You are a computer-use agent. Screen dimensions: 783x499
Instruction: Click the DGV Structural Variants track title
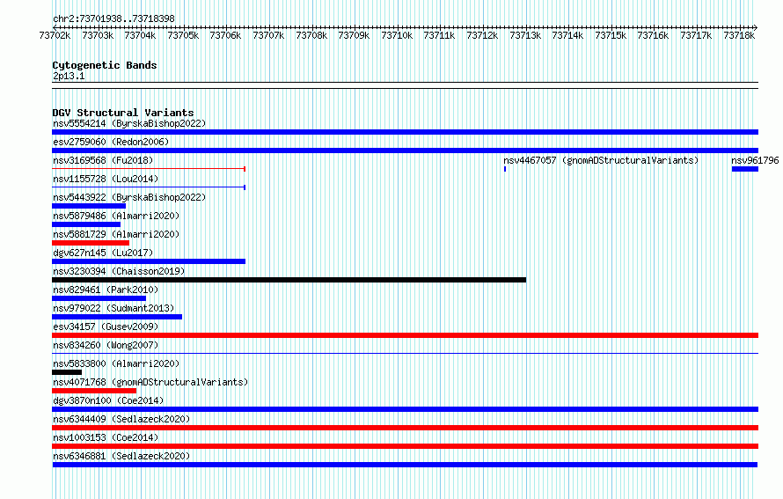pyautogui.click(x=123, y=113)
